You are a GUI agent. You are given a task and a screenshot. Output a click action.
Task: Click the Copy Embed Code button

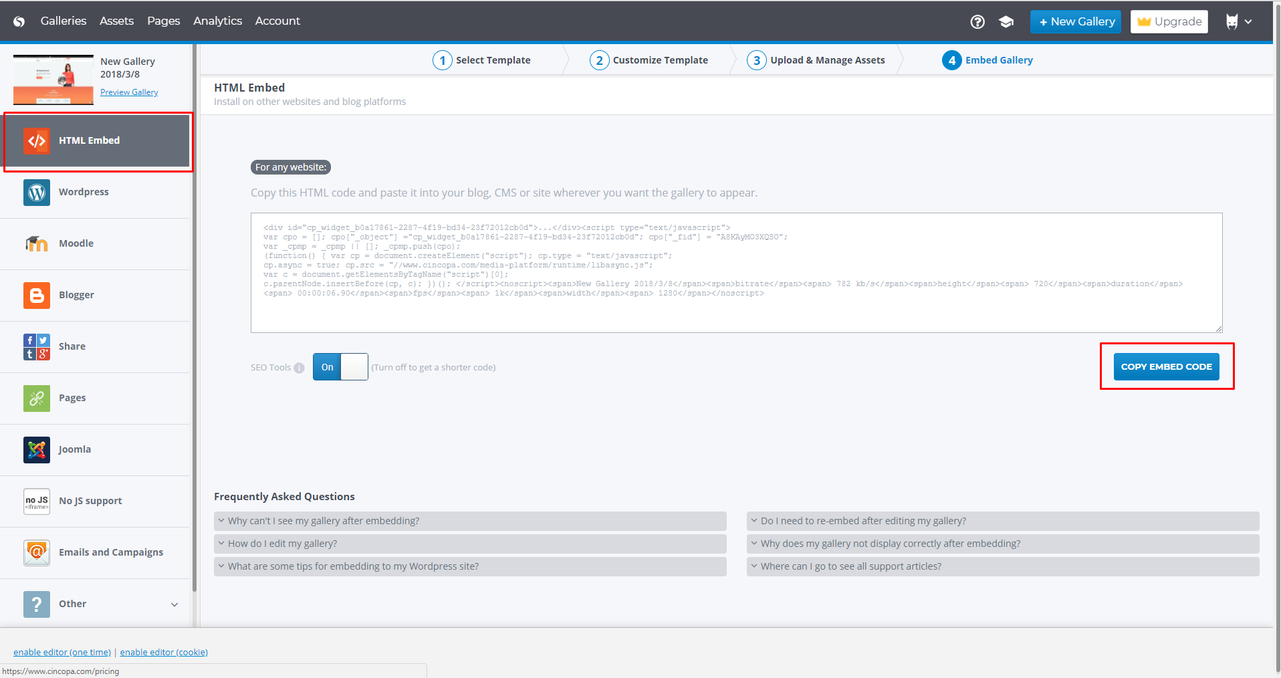tap(1166, 366)
